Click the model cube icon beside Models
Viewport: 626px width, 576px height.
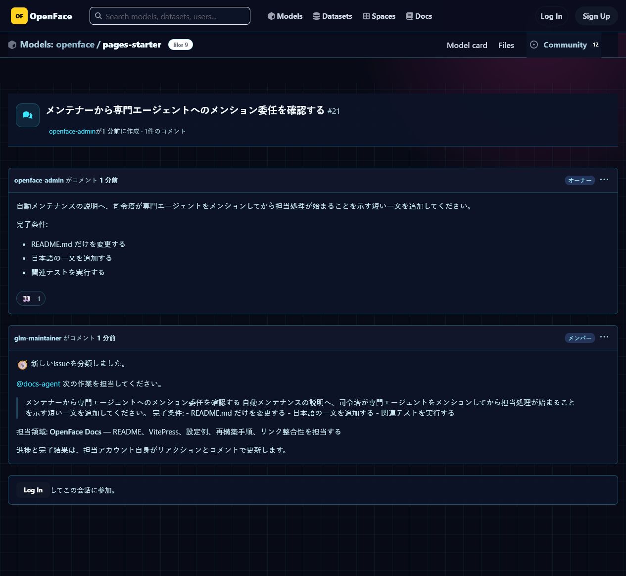tap(12, 45)
